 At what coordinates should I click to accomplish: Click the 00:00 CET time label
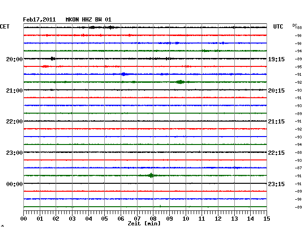point(14,184)
